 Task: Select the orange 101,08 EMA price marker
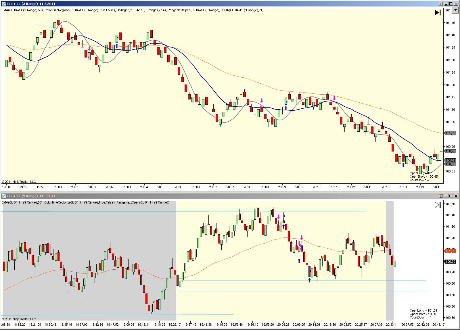click(450, 251)
